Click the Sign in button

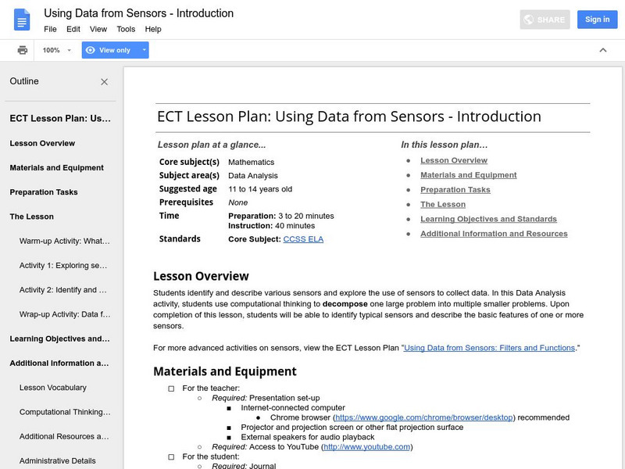pyautogui.click(x=597, y=20)
